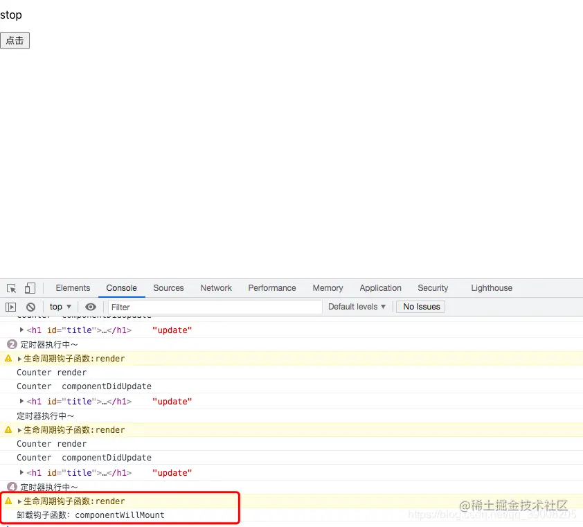This screenshot has height=527, width=583.
Task: Open the Lighthouse tab
Action: (x=492, y=288)
